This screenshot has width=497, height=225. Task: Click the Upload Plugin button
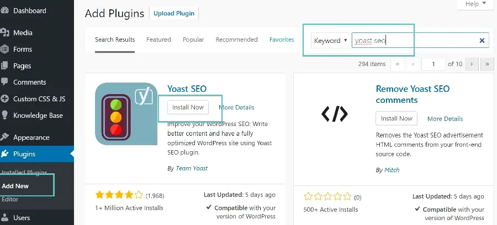[x=174, y=13]
